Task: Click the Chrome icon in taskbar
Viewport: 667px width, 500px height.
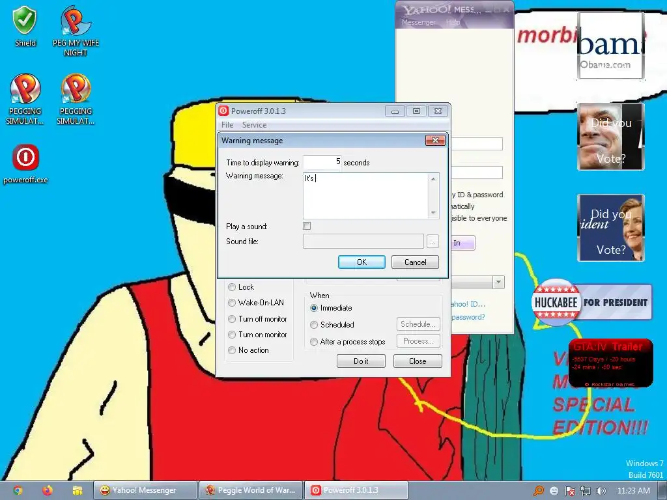Action: [x=18, y=490]
